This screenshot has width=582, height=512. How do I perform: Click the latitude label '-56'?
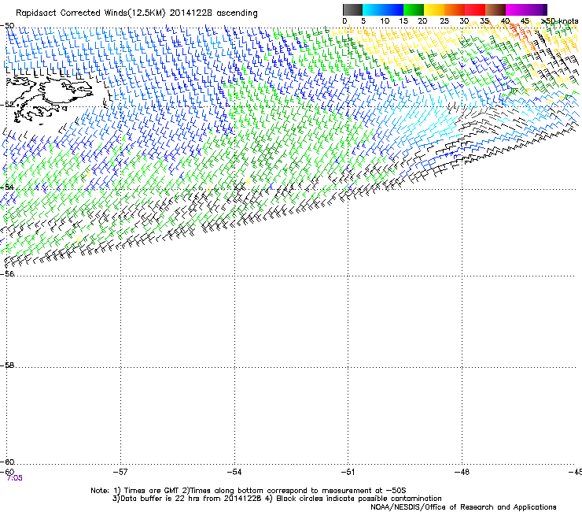pos(7,273)
